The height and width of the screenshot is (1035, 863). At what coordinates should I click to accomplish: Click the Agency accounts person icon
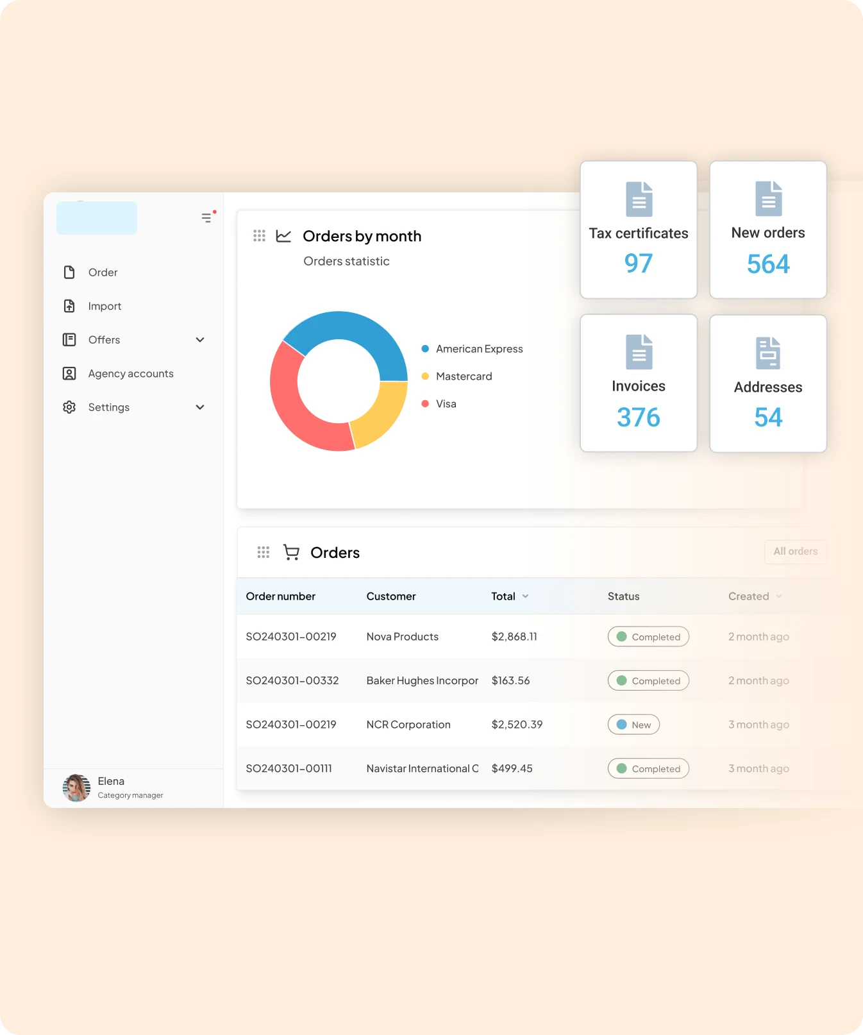tap(69, 373)
